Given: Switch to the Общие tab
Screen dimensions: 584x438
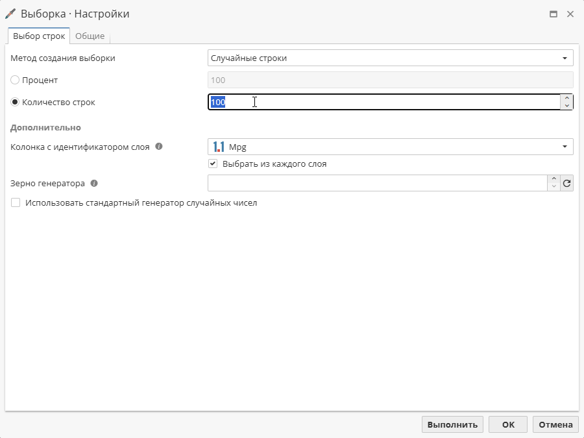Looking at the screenshot, I should [x=90, y=36].
